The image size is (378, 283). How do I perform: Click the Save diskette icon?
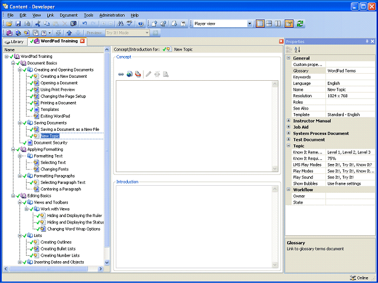[x=18, y=24]
